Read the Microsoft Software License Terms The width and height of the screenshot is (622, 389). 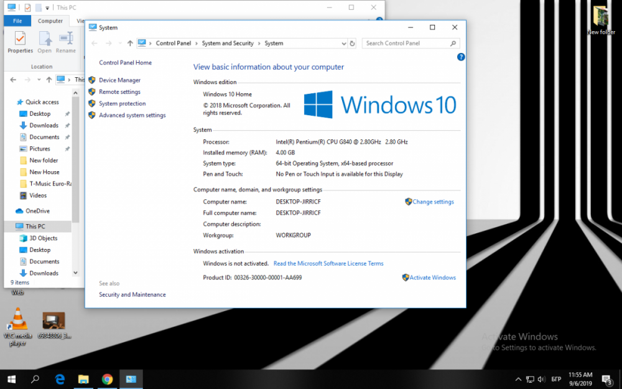(x=328, y=263)
